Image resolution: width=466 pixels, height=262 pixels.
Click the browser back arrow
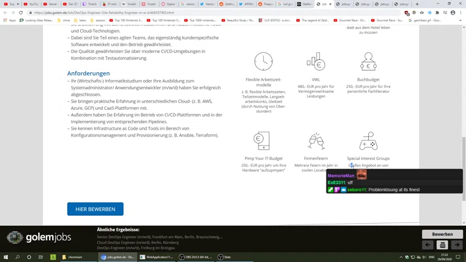tap(5, 13)
